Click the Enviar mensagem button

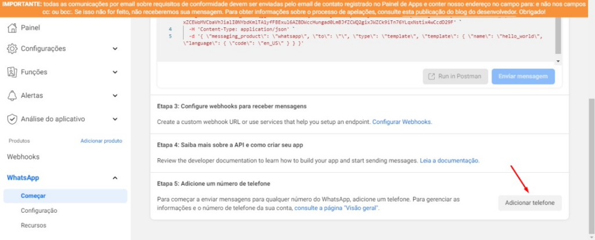[x=523, y=77]
